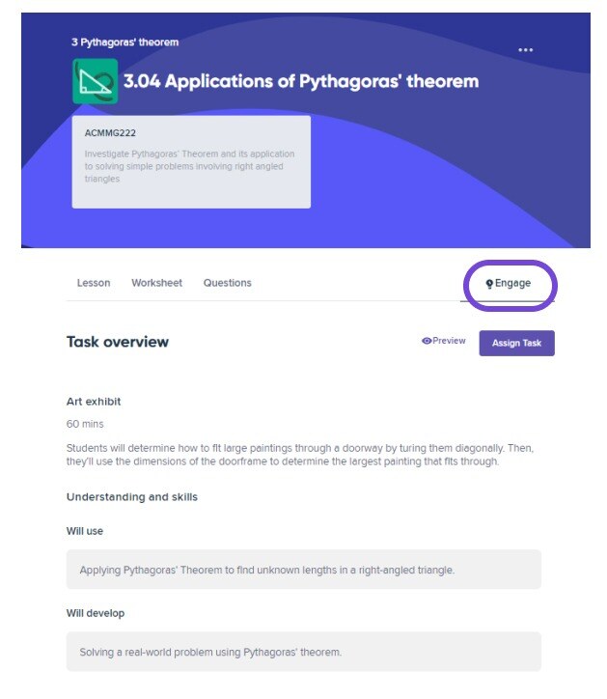Click the Assign Task button

(x=517, y=343)
